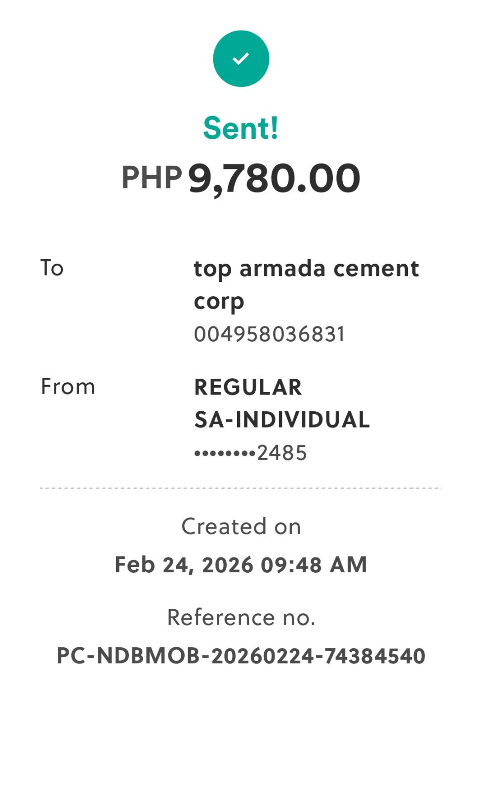This screenshot has height=790, width=482.
Task: Click the dotted divider line
Action: [x=241, y=488]
